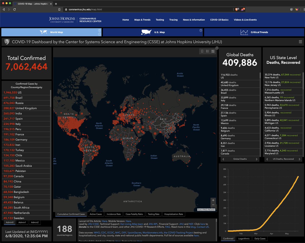The height and width of the screenshot is (243, 305).
Task: Zoom in with the map plus button
Action: [213, 200]
